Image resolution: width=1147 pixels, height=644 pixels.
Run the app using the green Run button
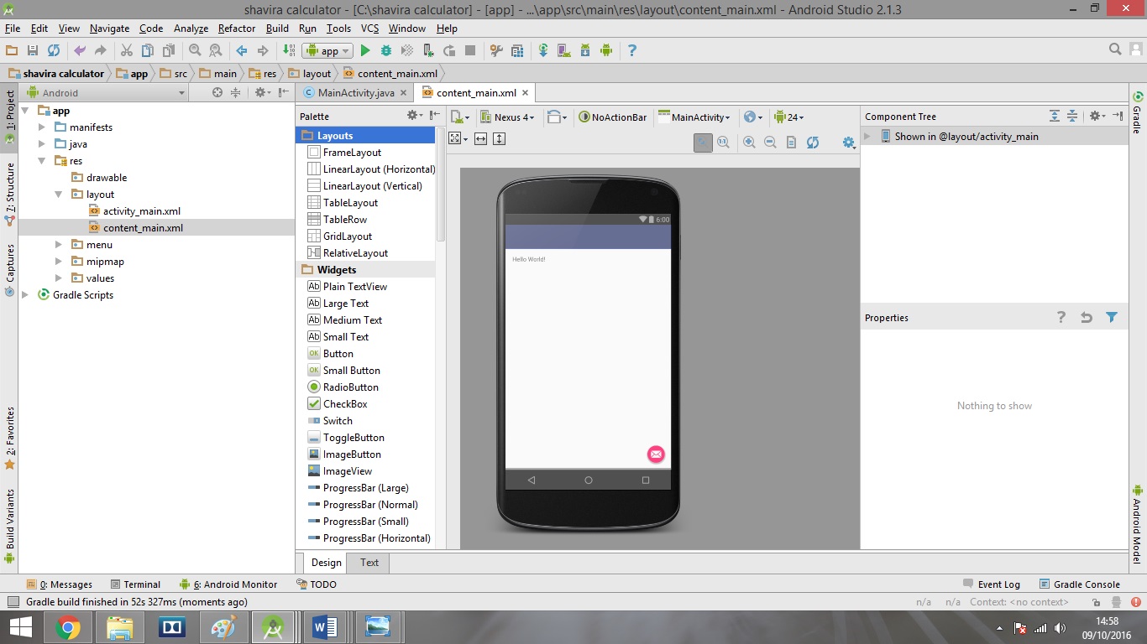[x=365, y=49]
